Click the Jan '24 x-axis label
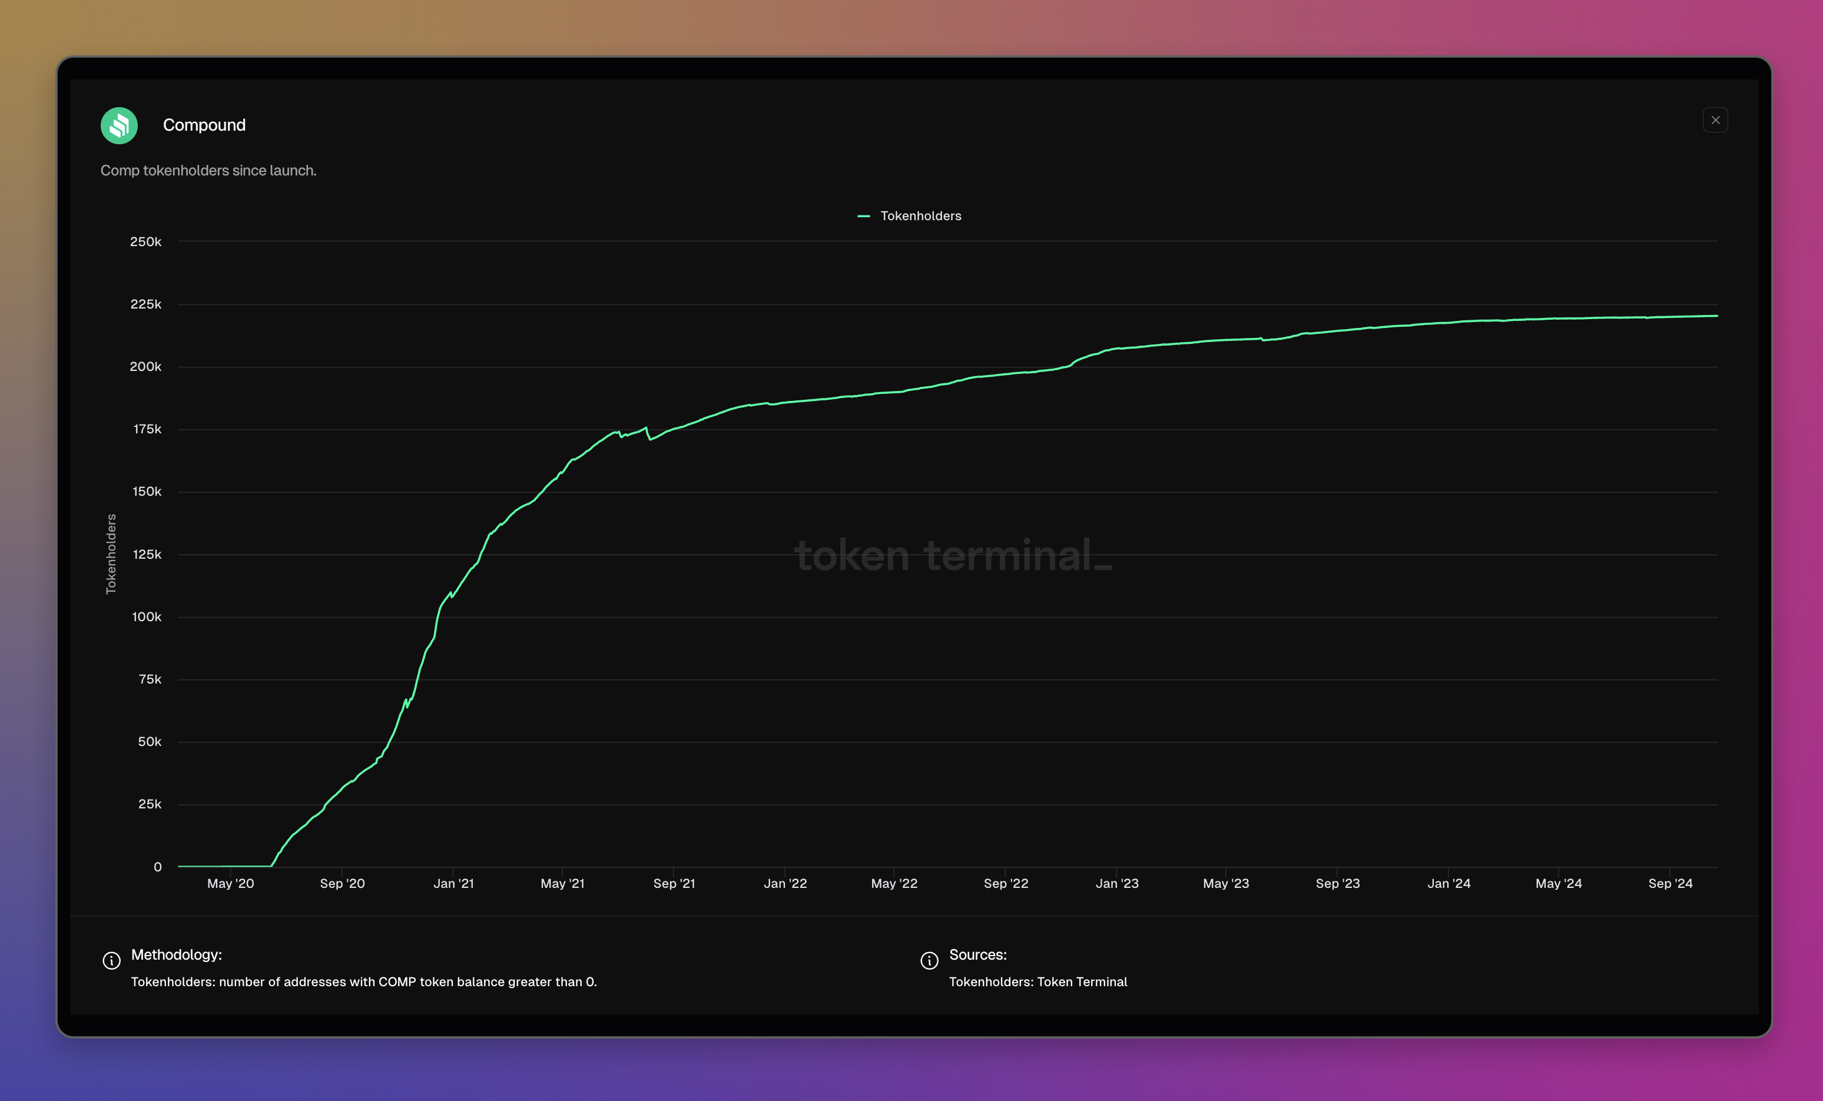This screenshot has width=1823, height=1101. point(1449,884)
